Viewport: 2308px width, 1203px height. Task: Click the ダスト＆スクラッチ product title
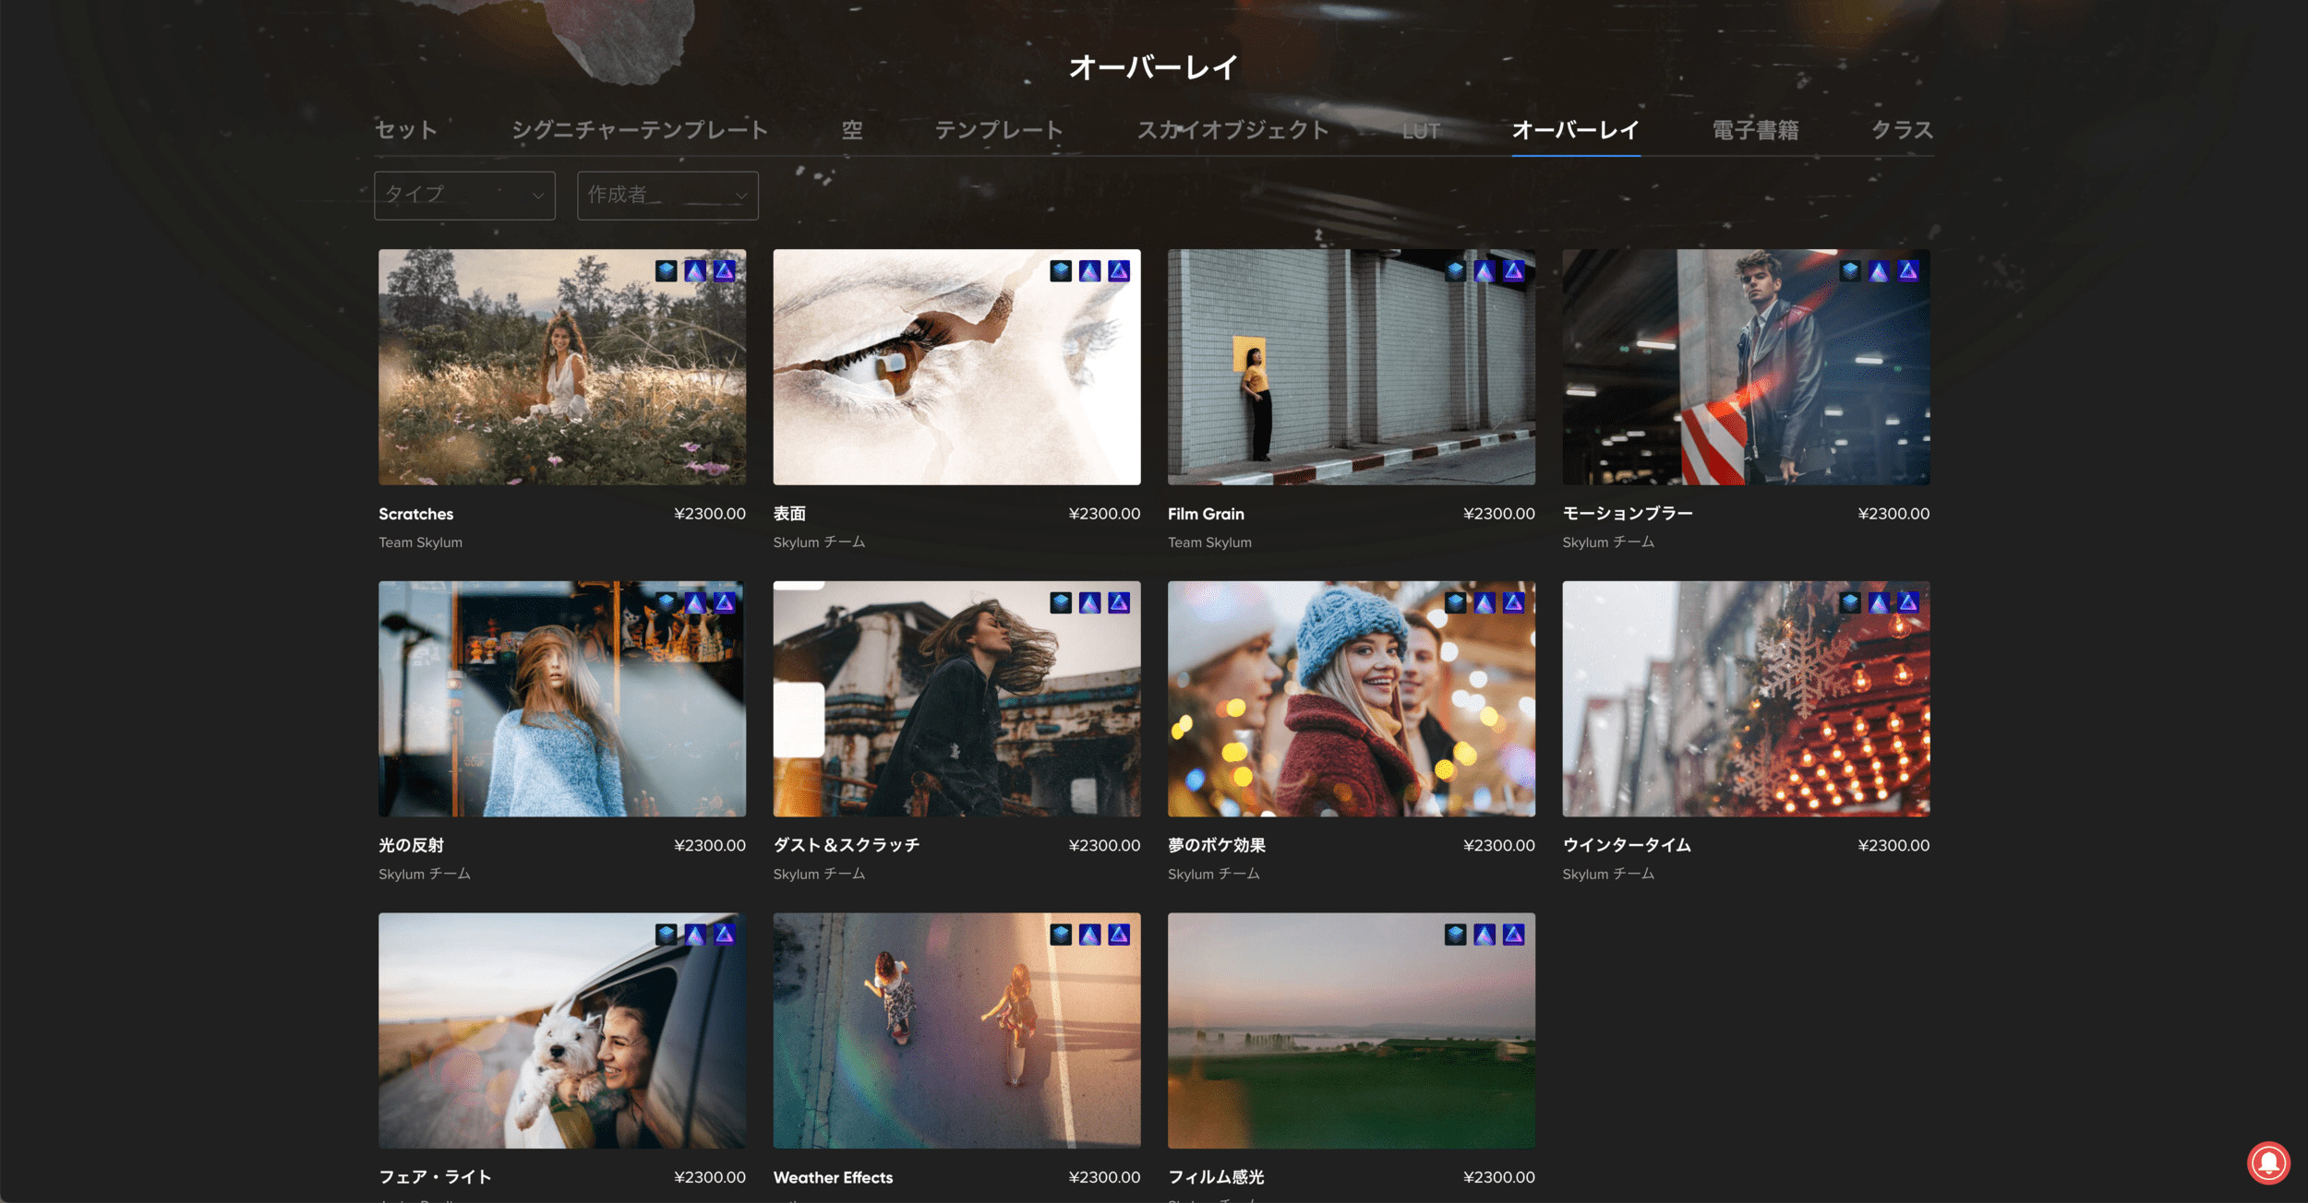846,845
